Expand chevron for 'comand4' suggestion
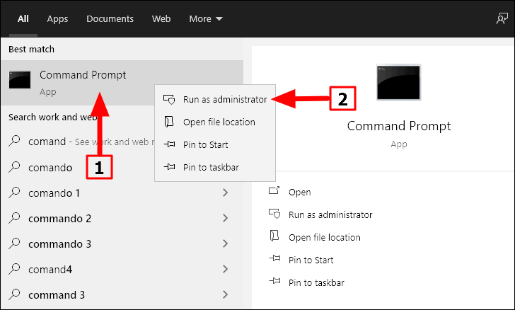 coord(225,269)
